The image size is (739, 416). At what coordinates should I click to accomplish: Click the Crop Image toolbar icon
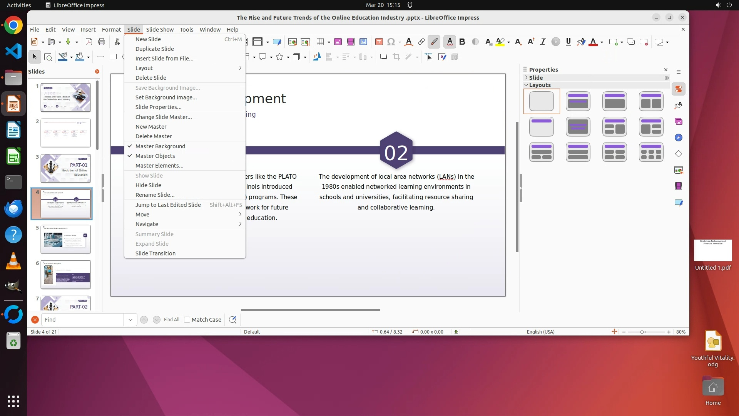[x=396, y=57]
